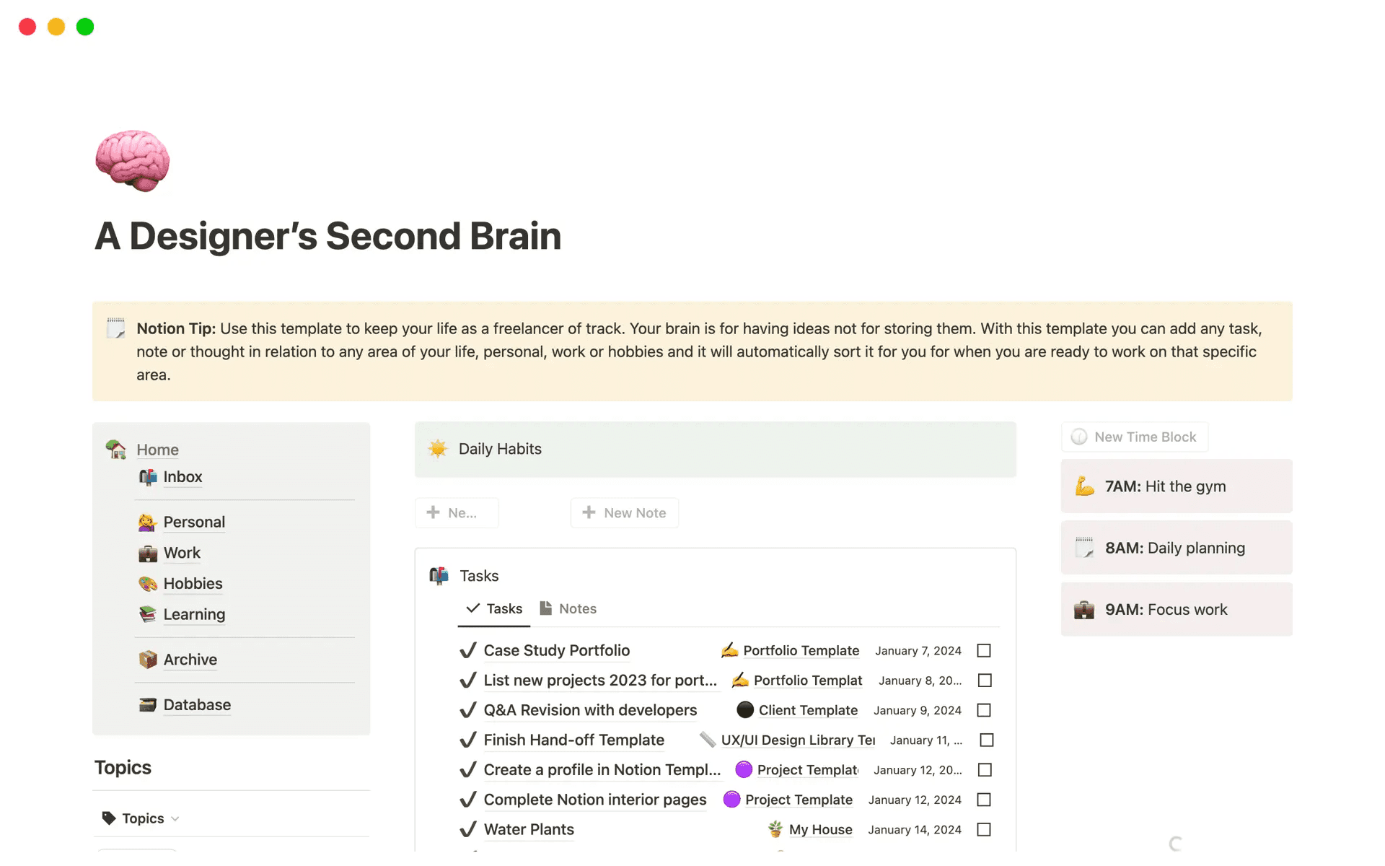The image size is (1385, 866).
Task: Click the sun icon in Daily Habits
Action: (x=438, y=449)
